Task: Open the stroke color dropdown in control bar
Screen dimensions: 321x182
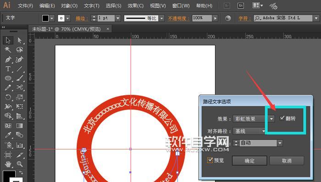Action: 67,18
